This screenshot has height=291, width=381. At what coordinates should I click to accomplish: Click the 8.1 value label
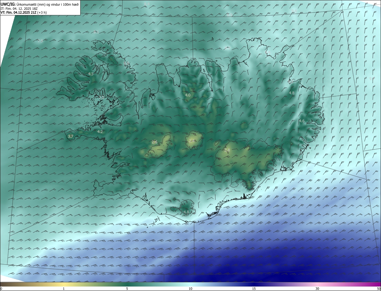[96, 32]
